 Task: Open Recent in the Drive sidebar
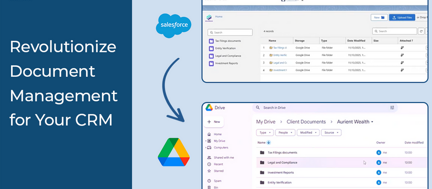[x=215, y=164]
